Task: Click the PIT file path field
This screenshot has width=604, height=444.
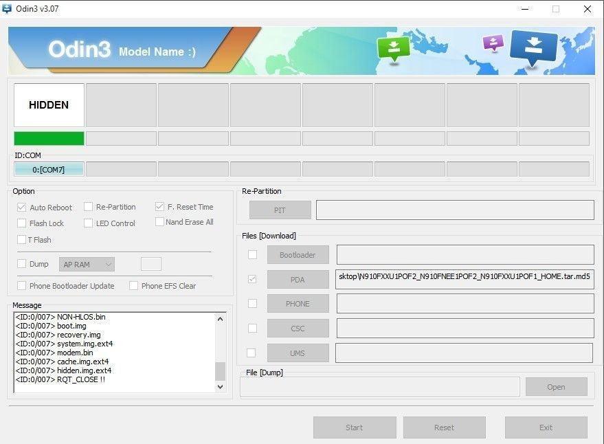Action: click(x=455, y=210)
